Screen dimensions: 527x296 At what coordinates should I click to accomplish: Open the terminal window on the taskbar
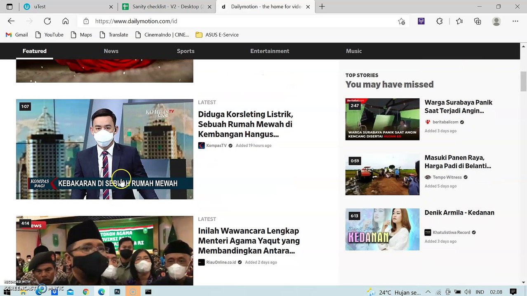point(148,292)
